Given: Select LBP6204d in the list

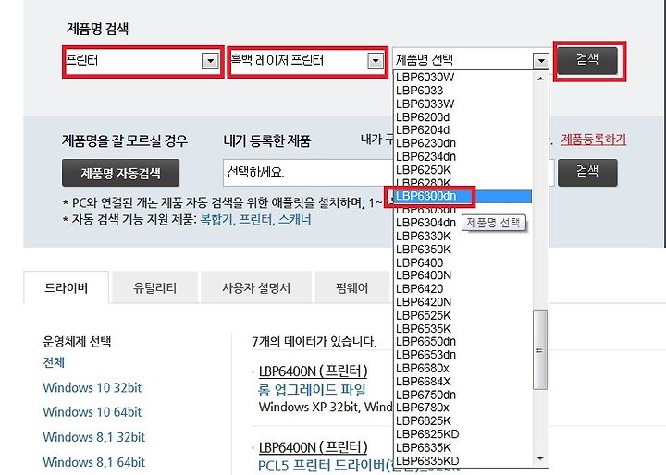Looking at the screenshot, I should click(463, 130).
